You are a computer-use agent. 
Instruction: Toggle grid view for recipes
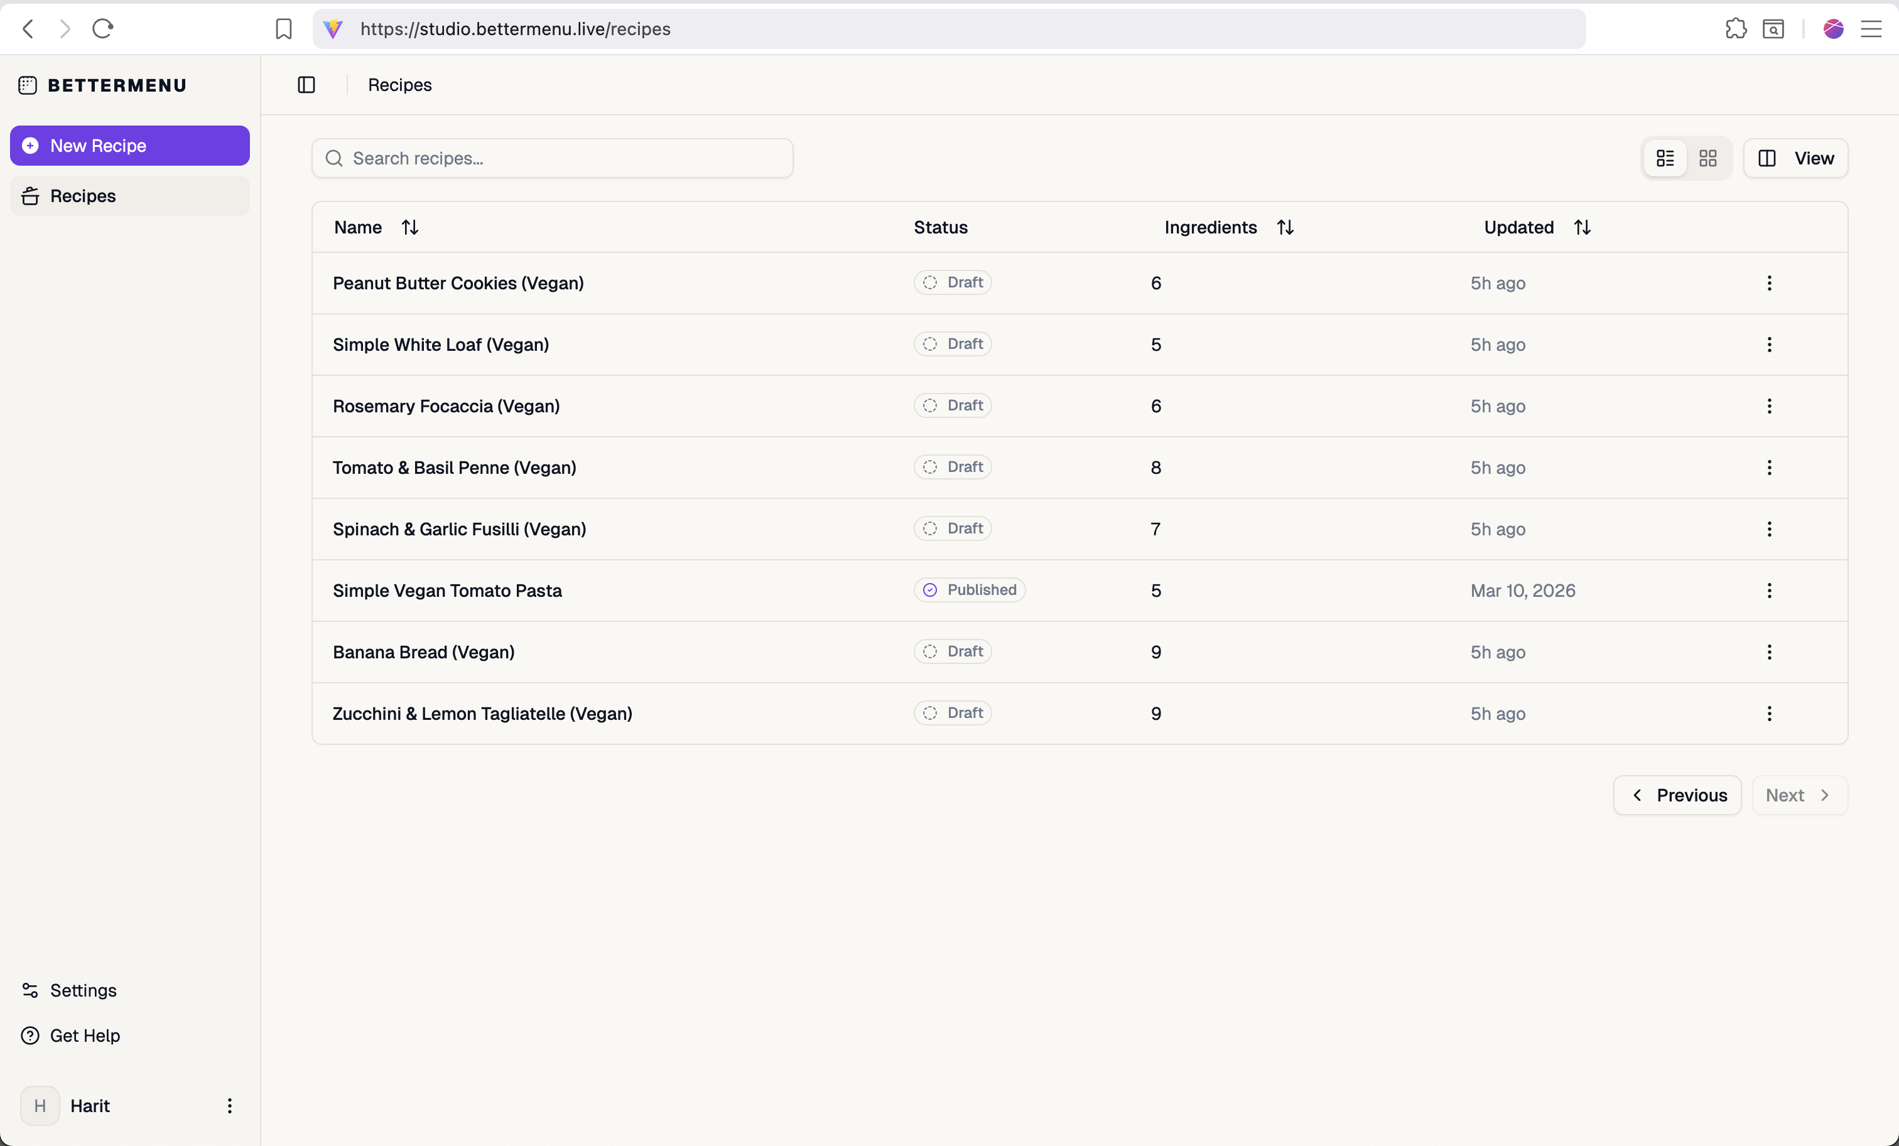tap(1708, 158)
